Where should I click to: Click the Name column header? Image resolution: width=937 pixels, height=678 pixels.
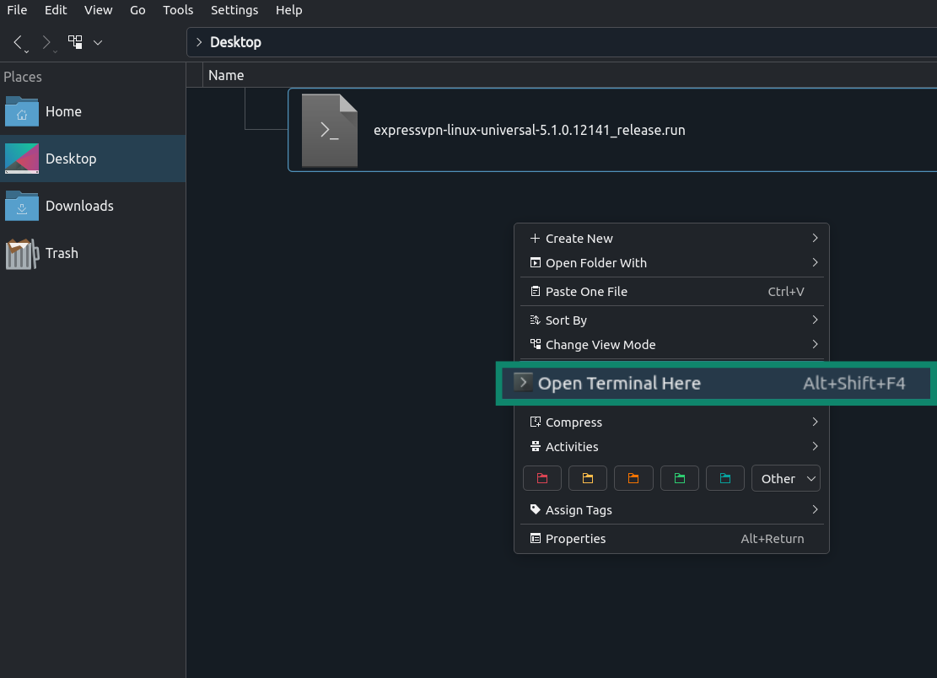(x=226, y=75)
